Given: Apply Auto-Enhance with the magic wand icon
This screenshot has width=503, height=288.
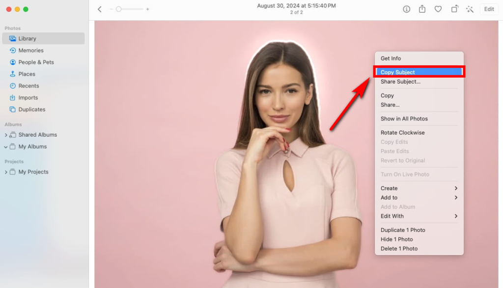Looking at the screenshot, I should (x=470, y=9).
